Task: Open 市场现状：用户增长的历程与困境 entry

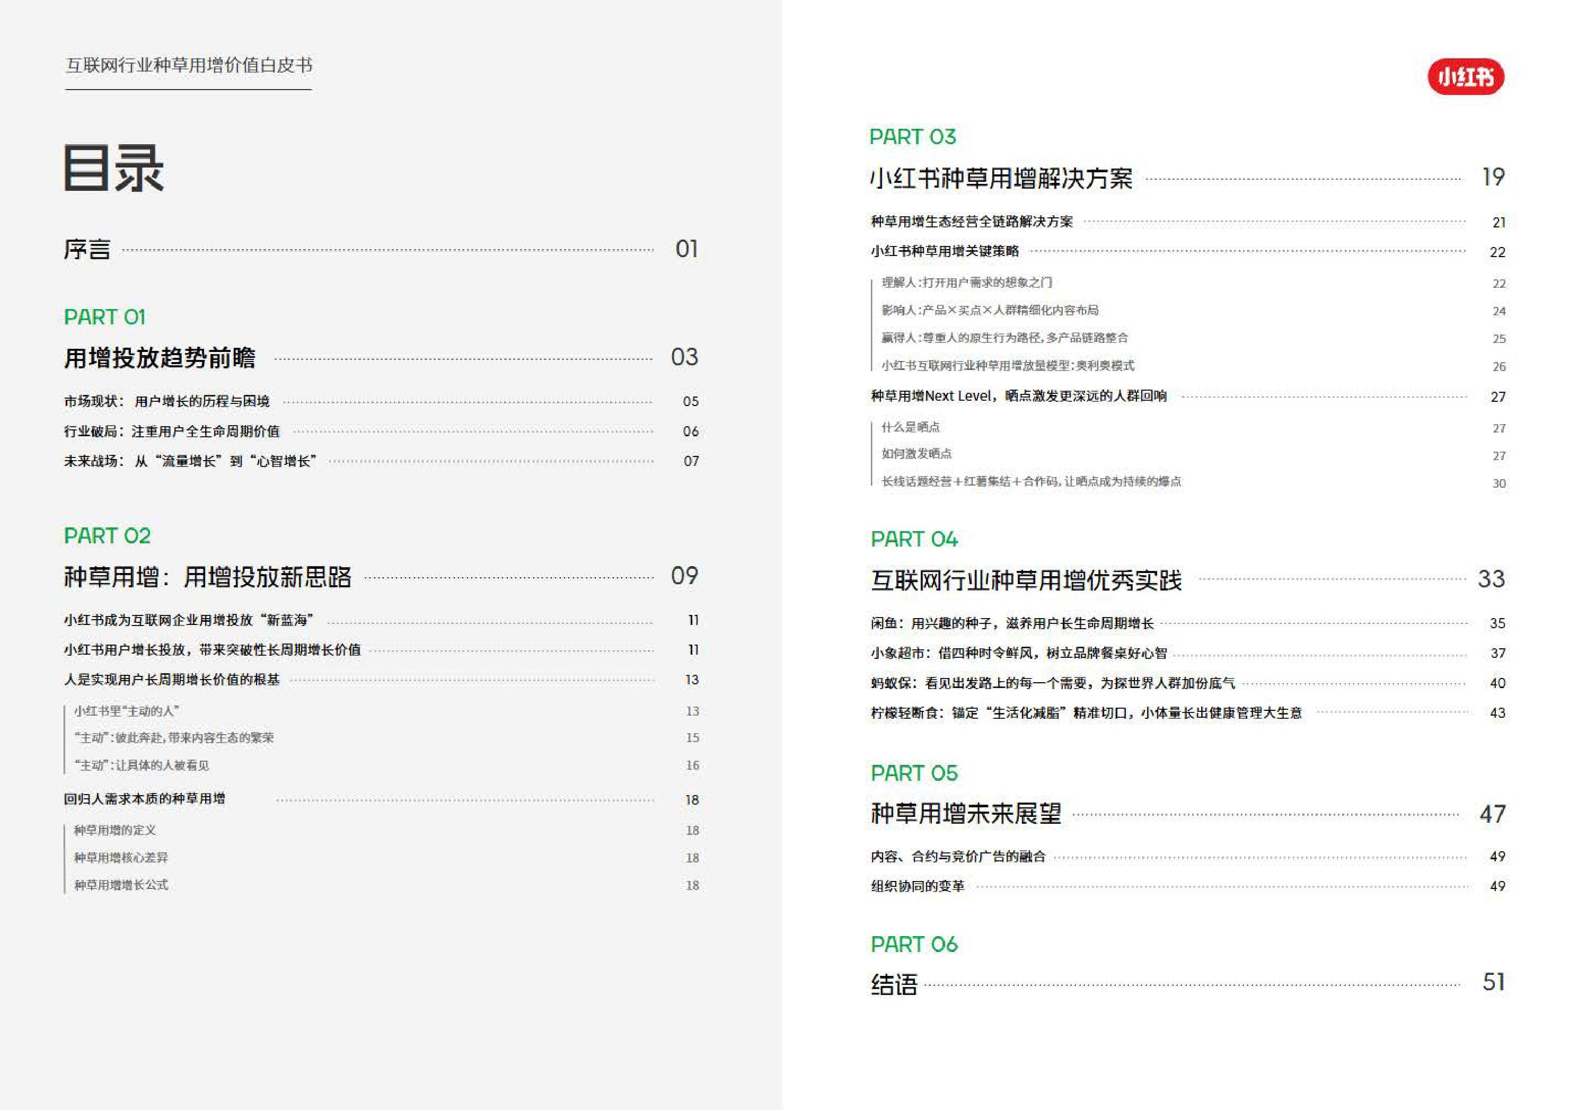Action: pyautogui.click(x=167, y=401)
